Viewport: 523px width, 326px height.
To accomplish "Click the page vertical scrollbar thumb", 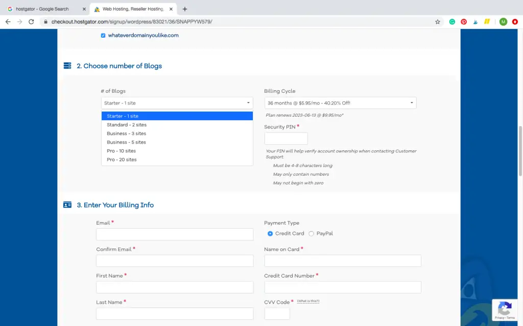I will [520, 151].
